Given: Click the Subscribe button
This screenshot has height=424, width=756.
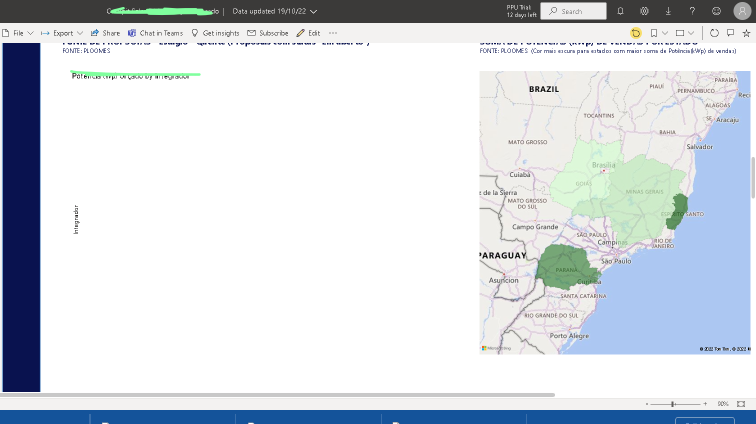Looking at the screenshot, I should [x=268, y=33].
